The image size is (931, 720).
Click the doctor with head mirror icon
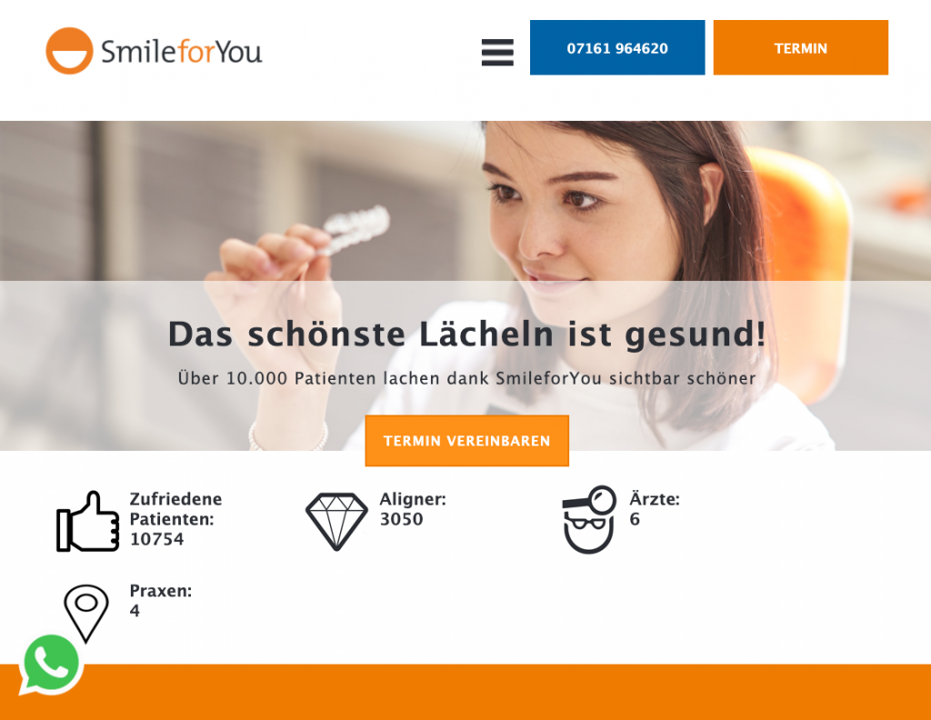588,520
